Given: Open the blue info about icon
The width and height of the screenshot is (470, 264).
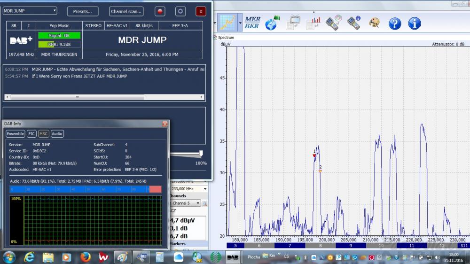Looking at the screenshot, I should (415, 23).
